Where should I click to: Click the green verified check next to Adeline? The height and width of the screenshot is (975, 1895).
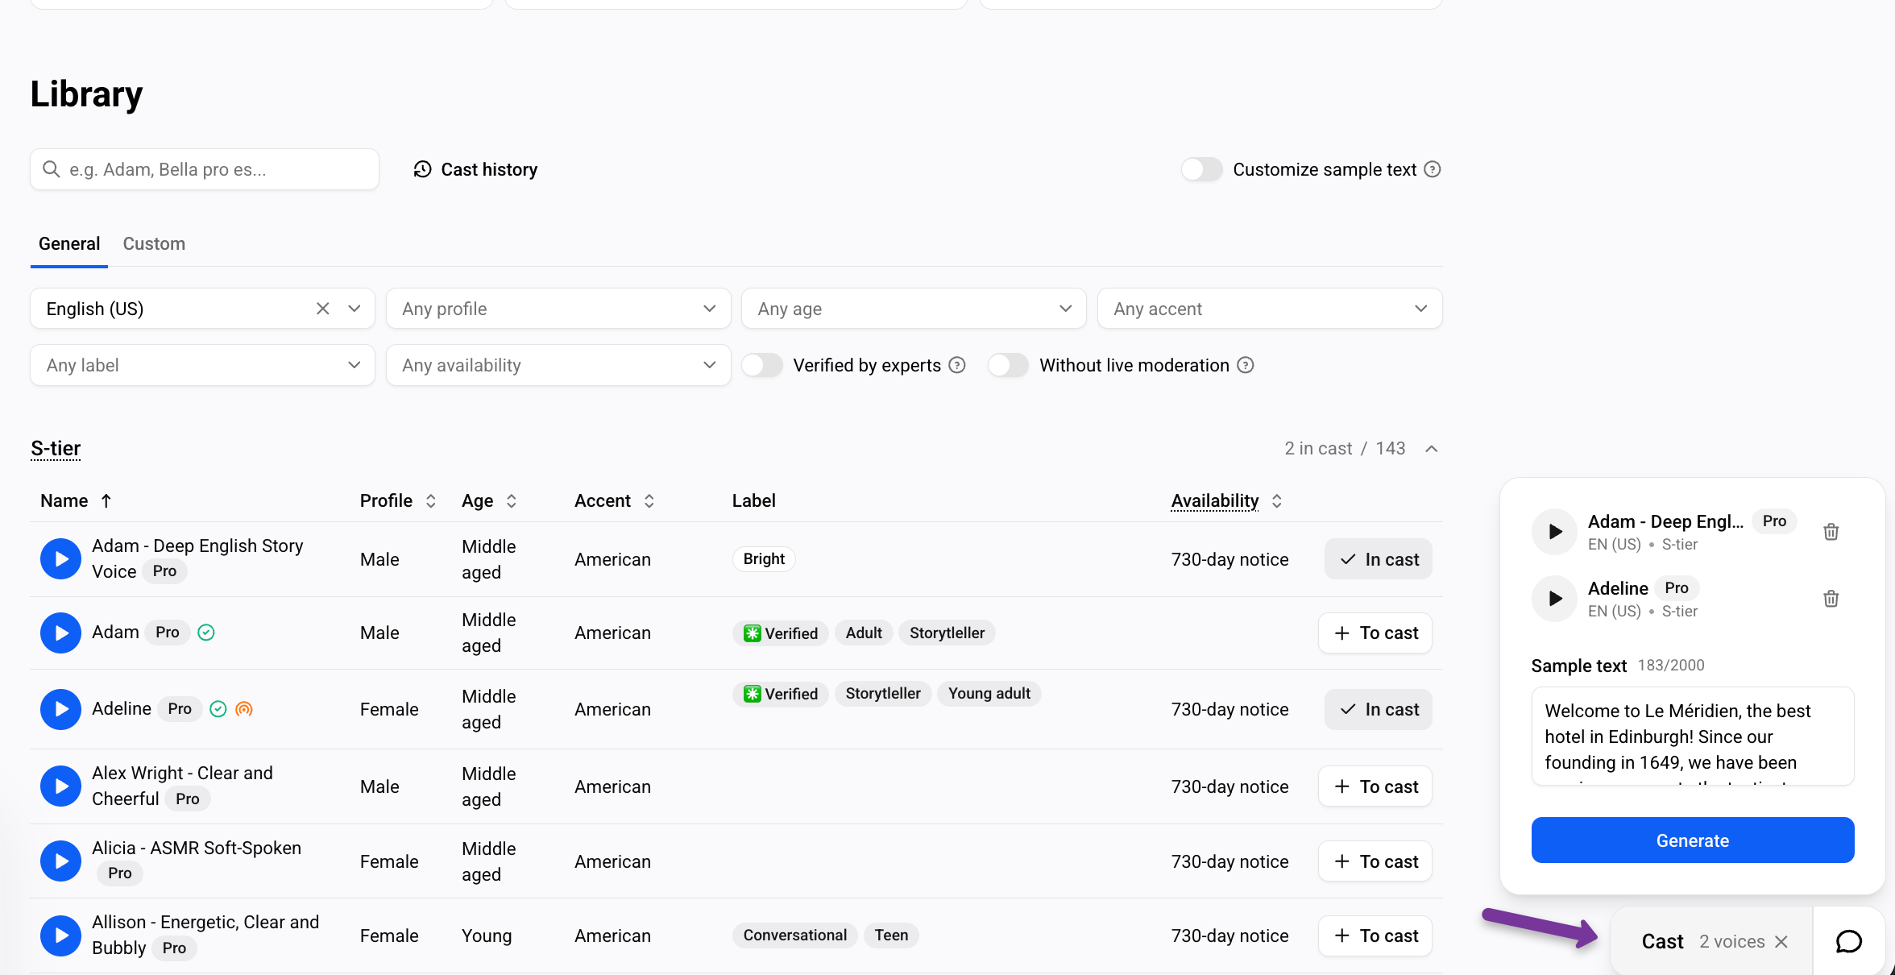218,709
